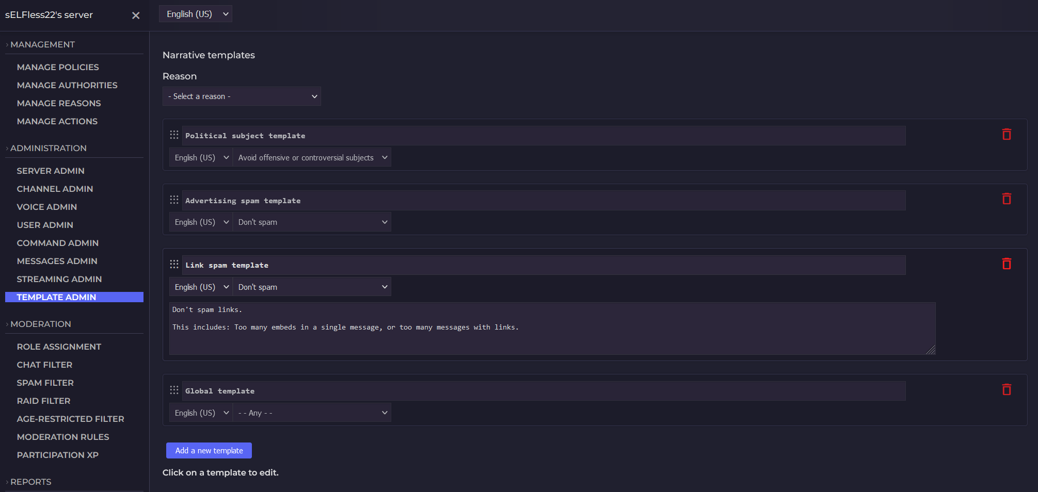Select Channel Admin in the sidebar
1038x492 pixels.
click(55, 189)
